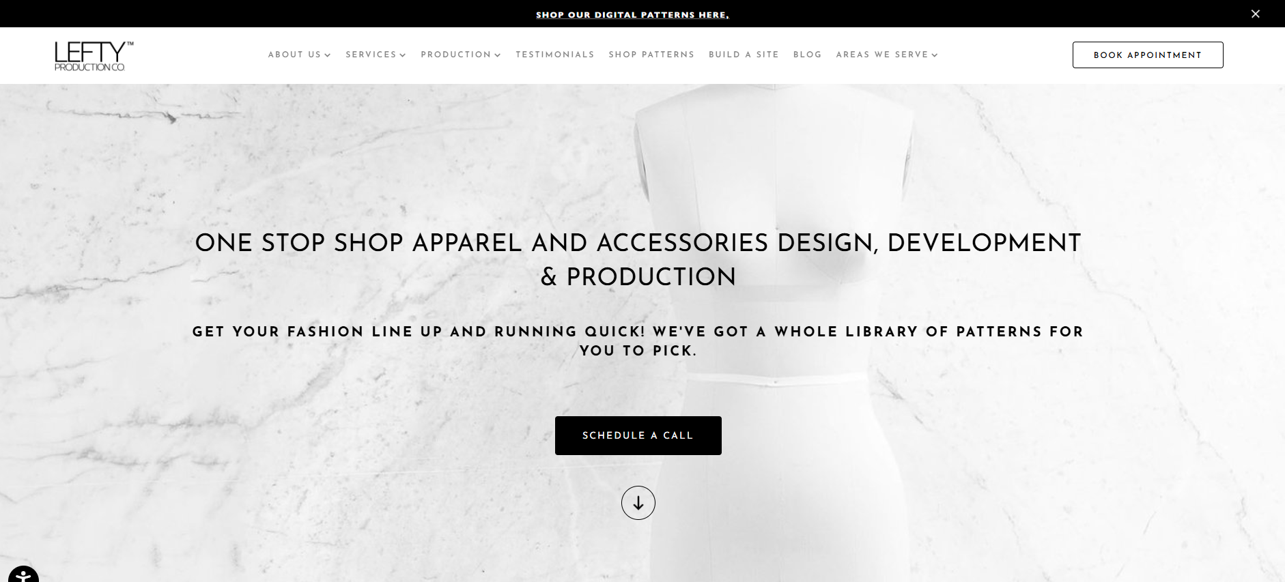Click the Lefty Production Co. logo

(x=94, y=56)
